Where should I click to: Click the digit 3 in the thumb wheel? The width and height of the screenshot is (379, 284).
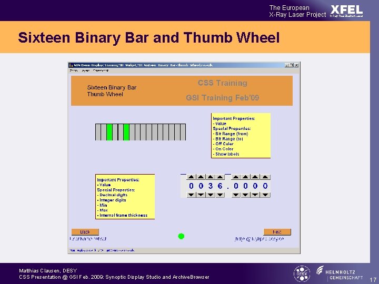pos(211,186)
